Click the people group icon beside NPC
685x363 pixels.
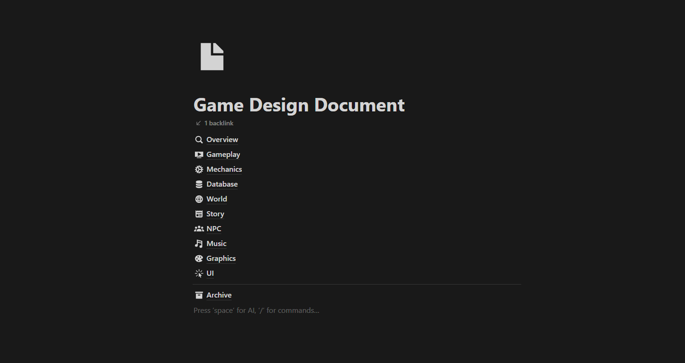pos(199,229)
